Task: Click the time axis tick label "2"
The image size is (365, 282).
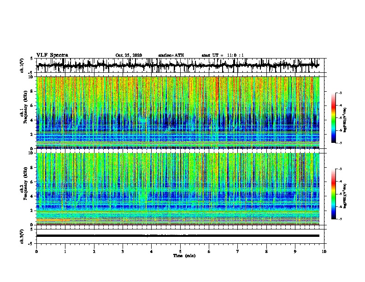Action: click(94, 252)
